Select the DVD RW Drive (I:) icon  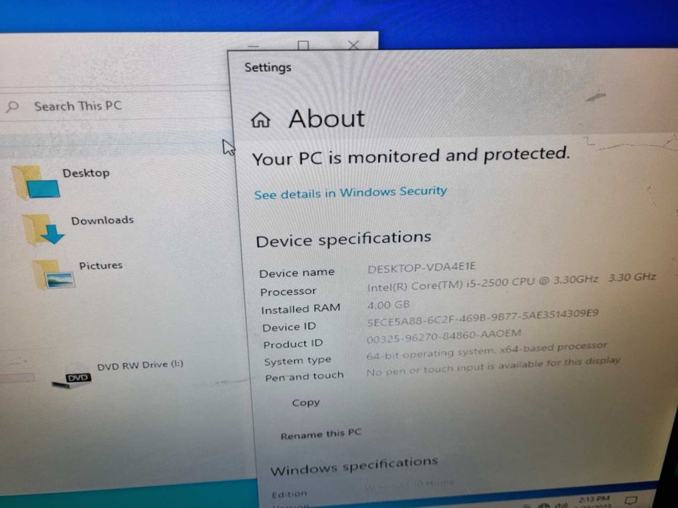(72, 376)
